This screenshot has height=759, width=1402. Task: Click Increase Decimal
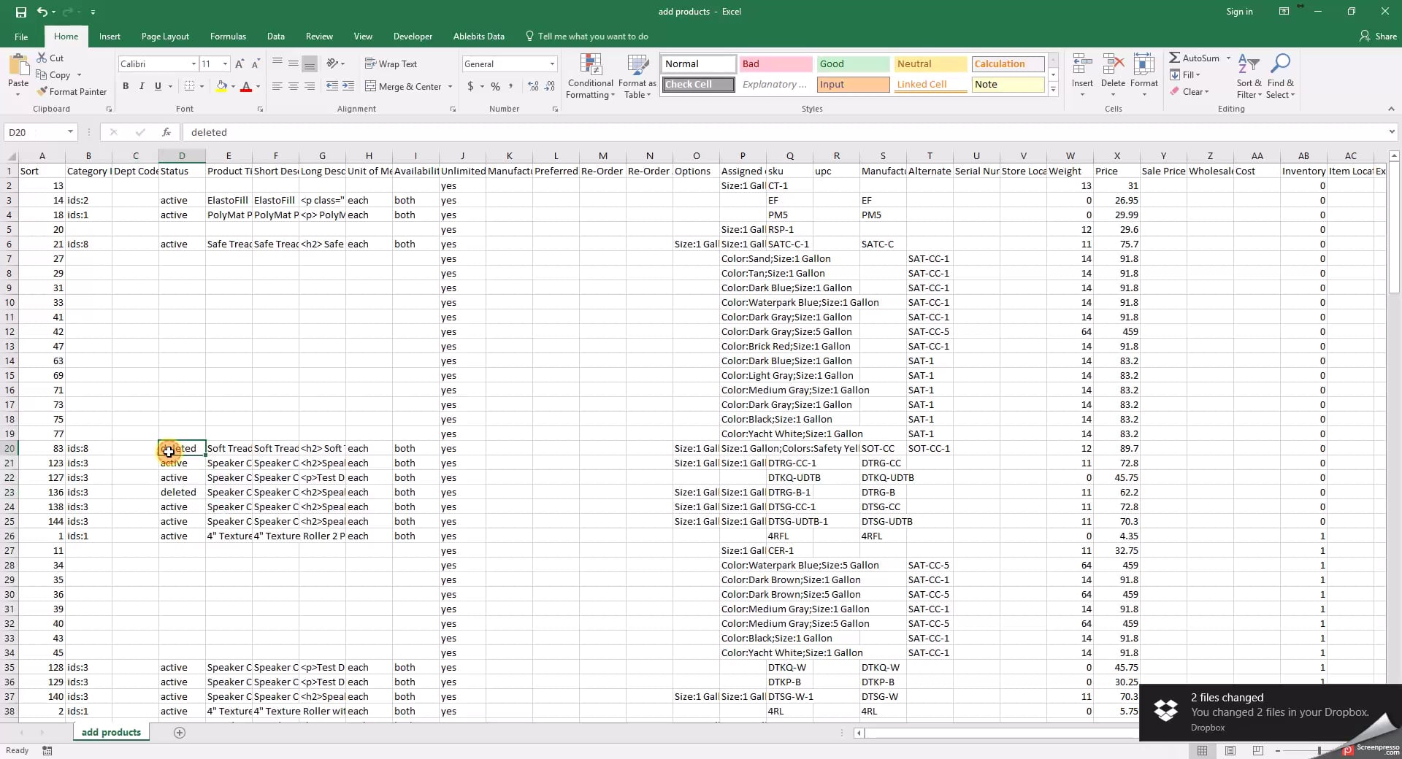(x=532, y=86)
